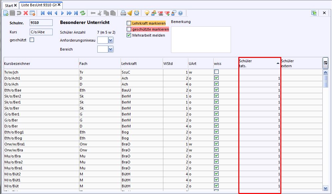Viewport: 332px width, 194px height.
Task: Open the Anforderungsniveau dropdown
Action: click(111, 40)
